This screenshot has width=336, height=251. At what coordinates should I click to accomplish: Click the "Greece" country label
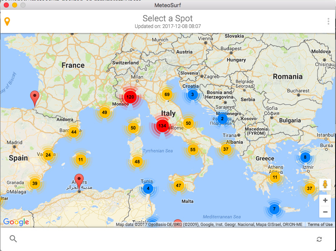tap(265, 158)
